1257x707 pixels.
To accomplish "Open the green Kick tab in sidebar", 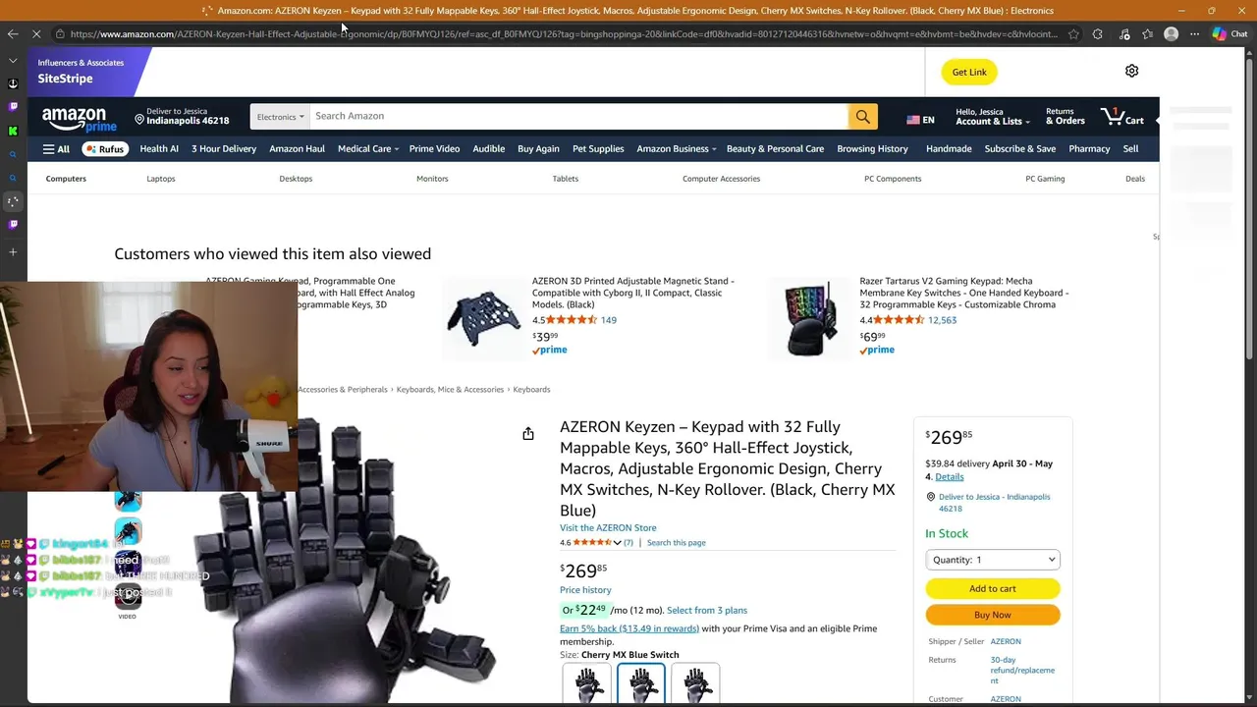I will point(13,131).
